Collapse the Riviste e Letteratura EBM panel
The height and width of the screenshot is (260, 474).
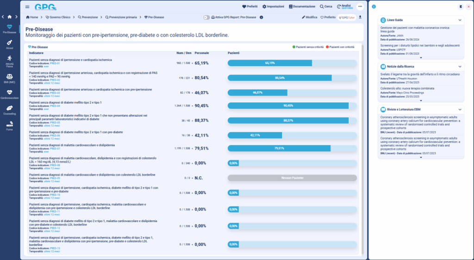click(460, 109)
